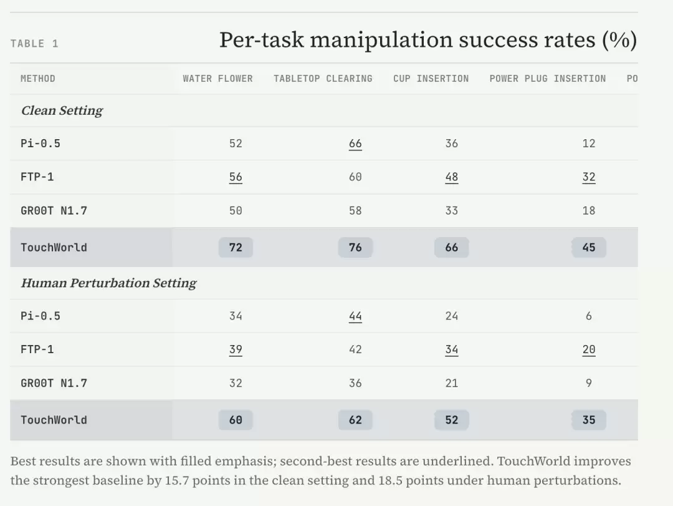The image size is (673, 506).
Task: Click the partially visible PO column header
Action: coord(632,79)
